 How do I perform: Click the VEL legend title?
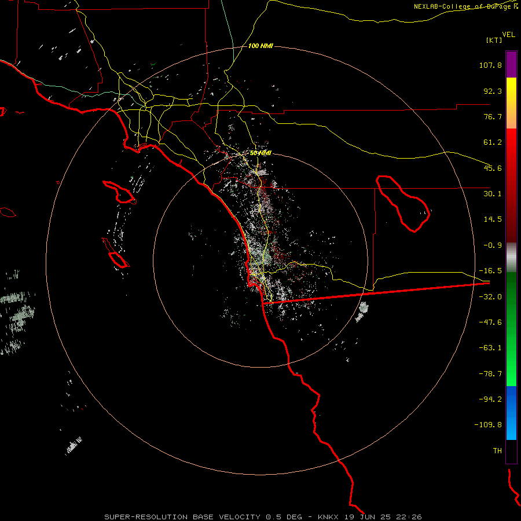point(508,35)
